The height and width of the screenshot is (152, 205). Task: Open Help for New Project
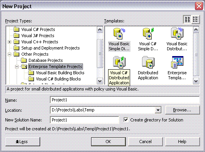[182, 142]
